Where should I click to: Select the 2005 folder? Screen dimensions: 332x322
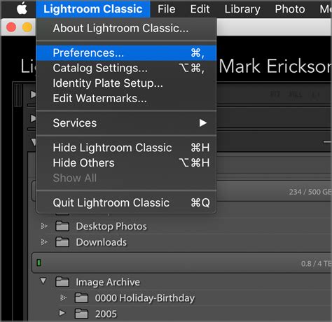[106, 314]
